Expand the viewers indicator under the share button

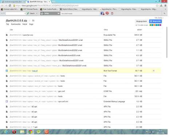coord(142,25)
